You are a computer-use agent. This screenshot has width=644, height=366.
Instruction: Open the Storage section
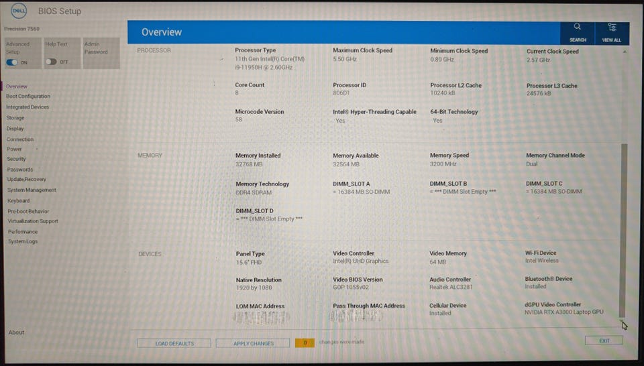point(15,118)
